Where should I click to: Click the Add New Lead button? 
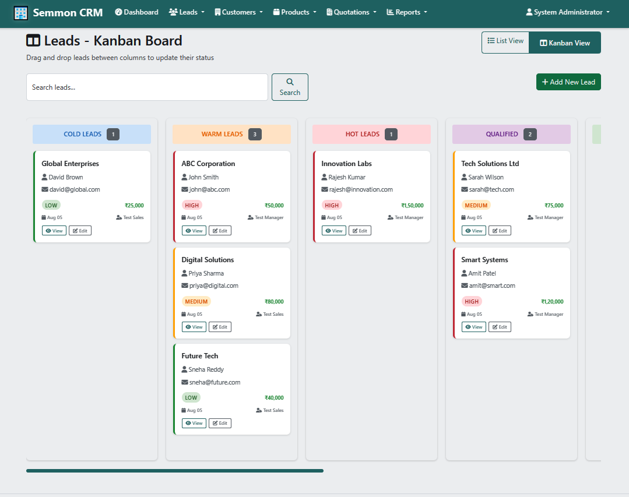point(568,82)
